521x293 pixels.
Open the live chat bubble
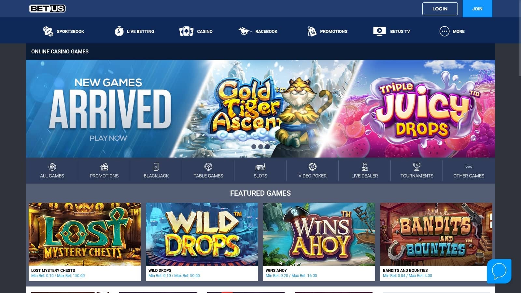click(x=499, y=271)
